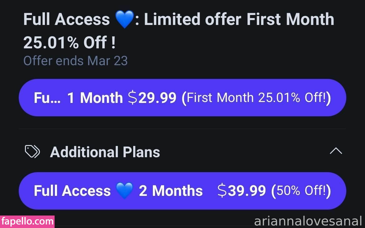Click "Limited offer First Month" heading text
This screenshot has height=228, width=365.
[239, 19]
